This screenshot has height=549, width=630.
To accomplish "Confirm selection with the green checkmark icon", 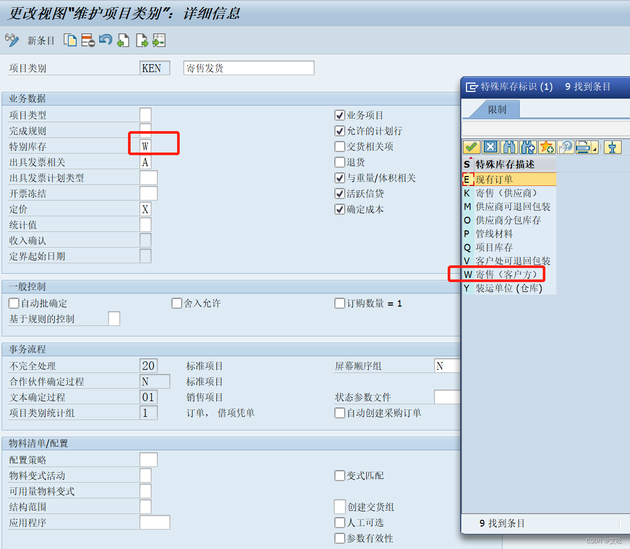I will [x=471, y=147].
